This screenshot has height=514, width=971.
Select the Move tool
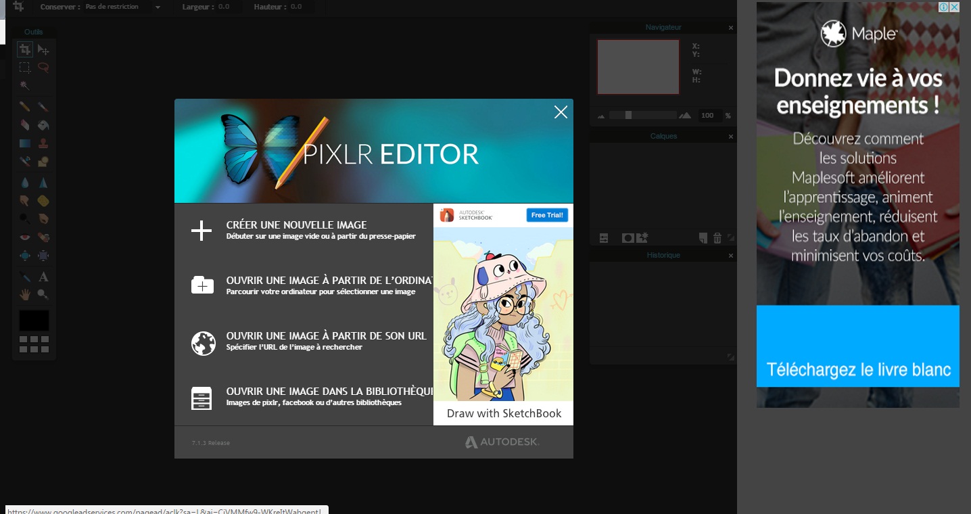[x=43, y=49]
